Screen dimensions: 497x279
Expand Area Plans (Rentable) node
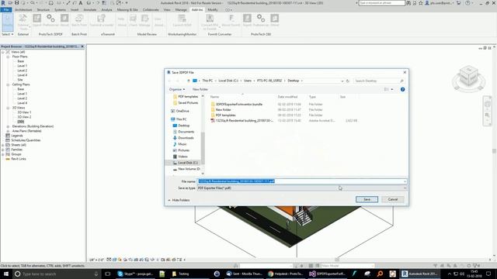(8, 131)
